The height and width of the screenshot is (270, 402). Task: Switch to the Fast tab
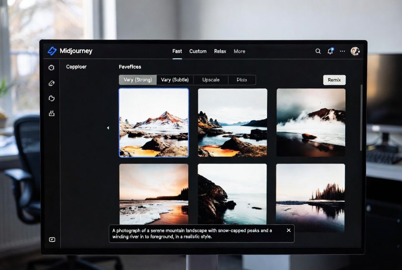click(x=177, y=52)
